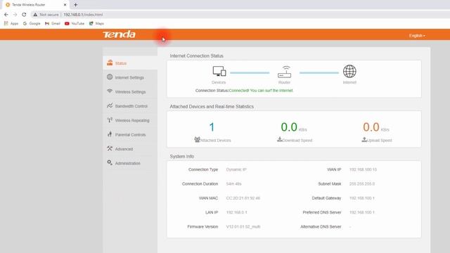Open Wireless Repeating menu item
Viewport: 450px width, 253px height.
[130, 120]
